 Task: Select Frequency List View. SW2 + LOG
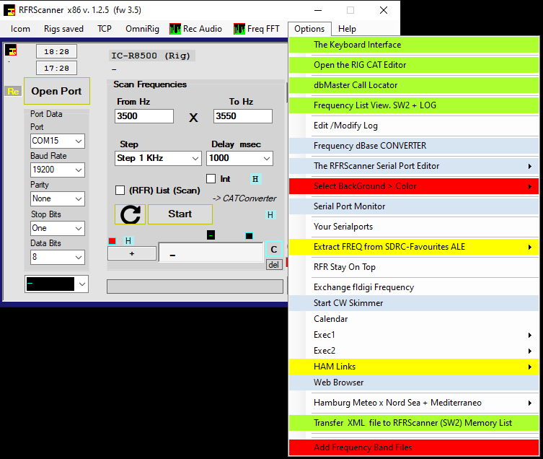(414, 105)
